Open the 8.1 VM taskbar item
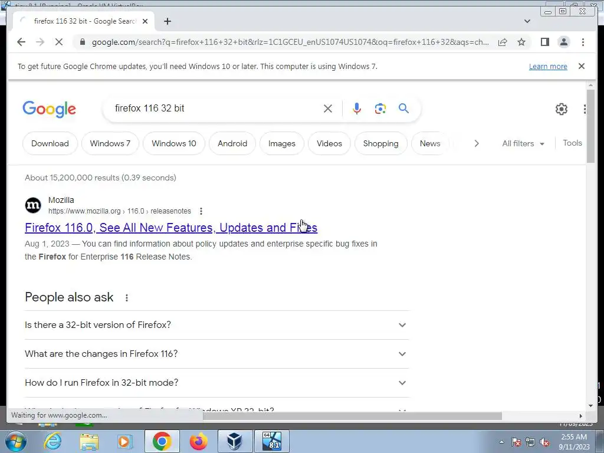The height and width of the screenshot is (453, 604). point(271,441)
